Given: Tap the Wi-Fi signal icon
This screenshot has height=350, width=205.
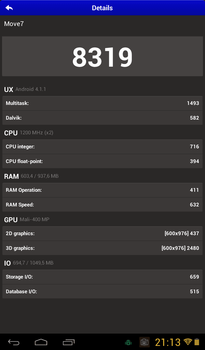Looking at the screenshot, I should (x=188, y=342).
